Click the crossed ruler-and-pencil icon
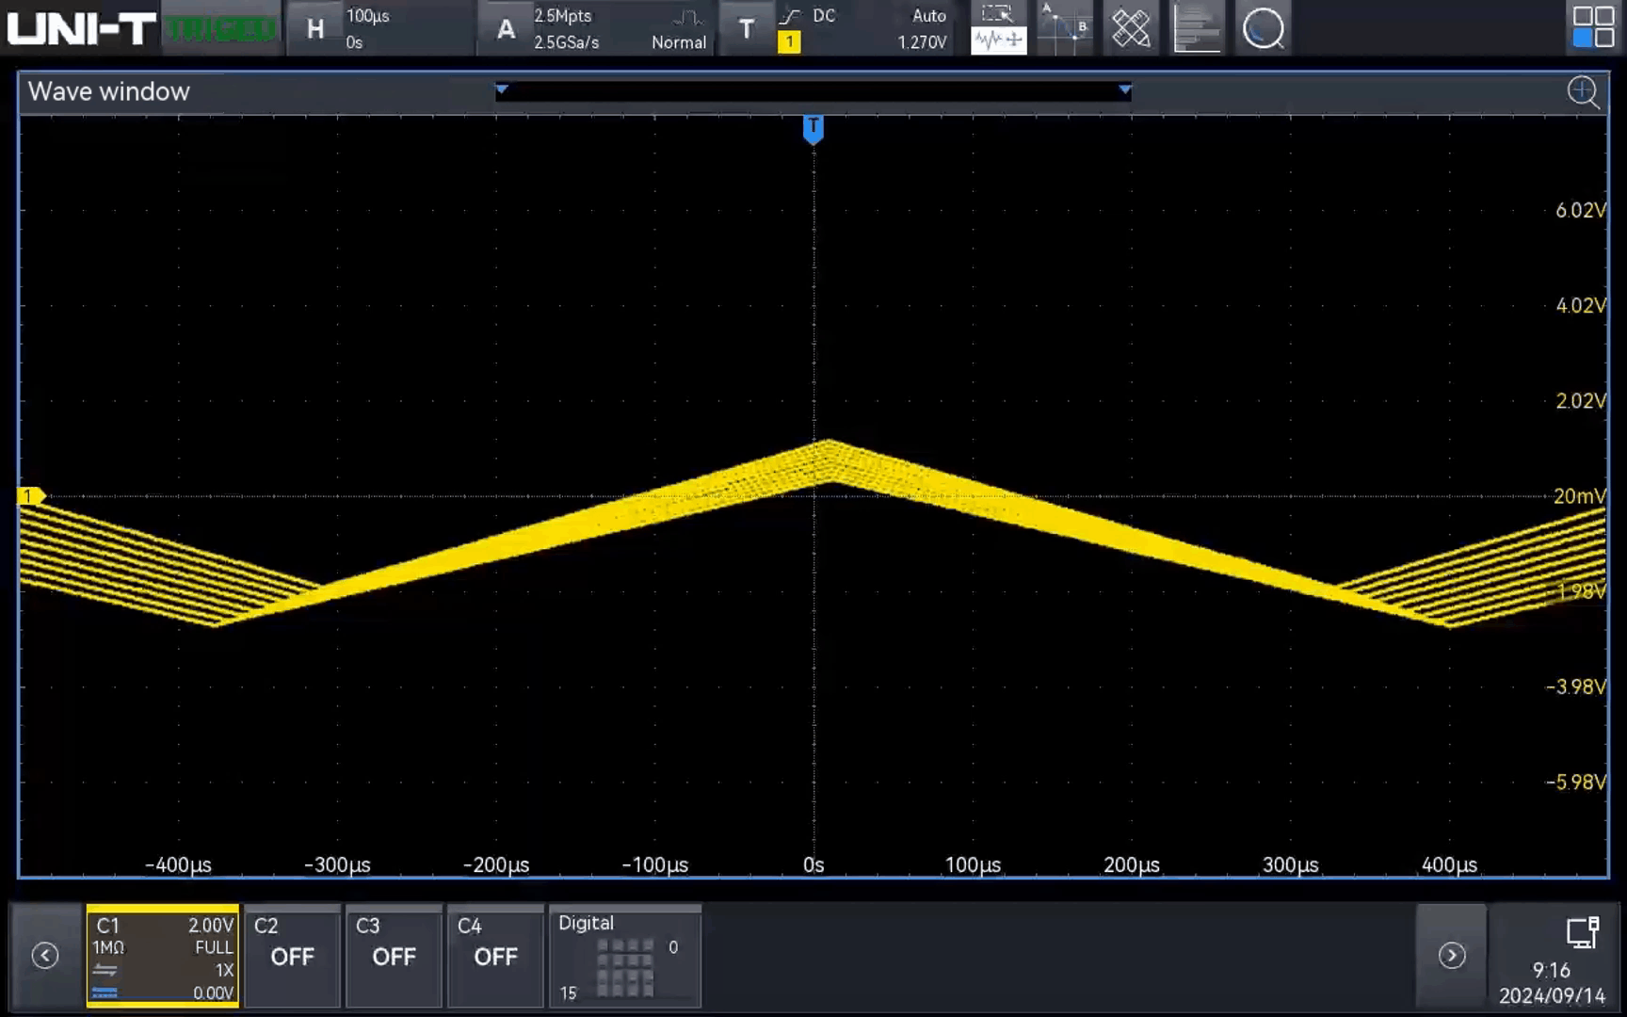Image resolution: width=1627 pixels, height=1017 pixels. click(1131, 28)
